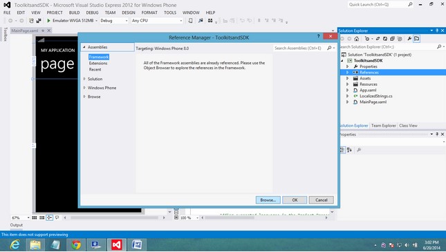Toggle snap to gridlines icon in the designer bar

pos(41,217)
